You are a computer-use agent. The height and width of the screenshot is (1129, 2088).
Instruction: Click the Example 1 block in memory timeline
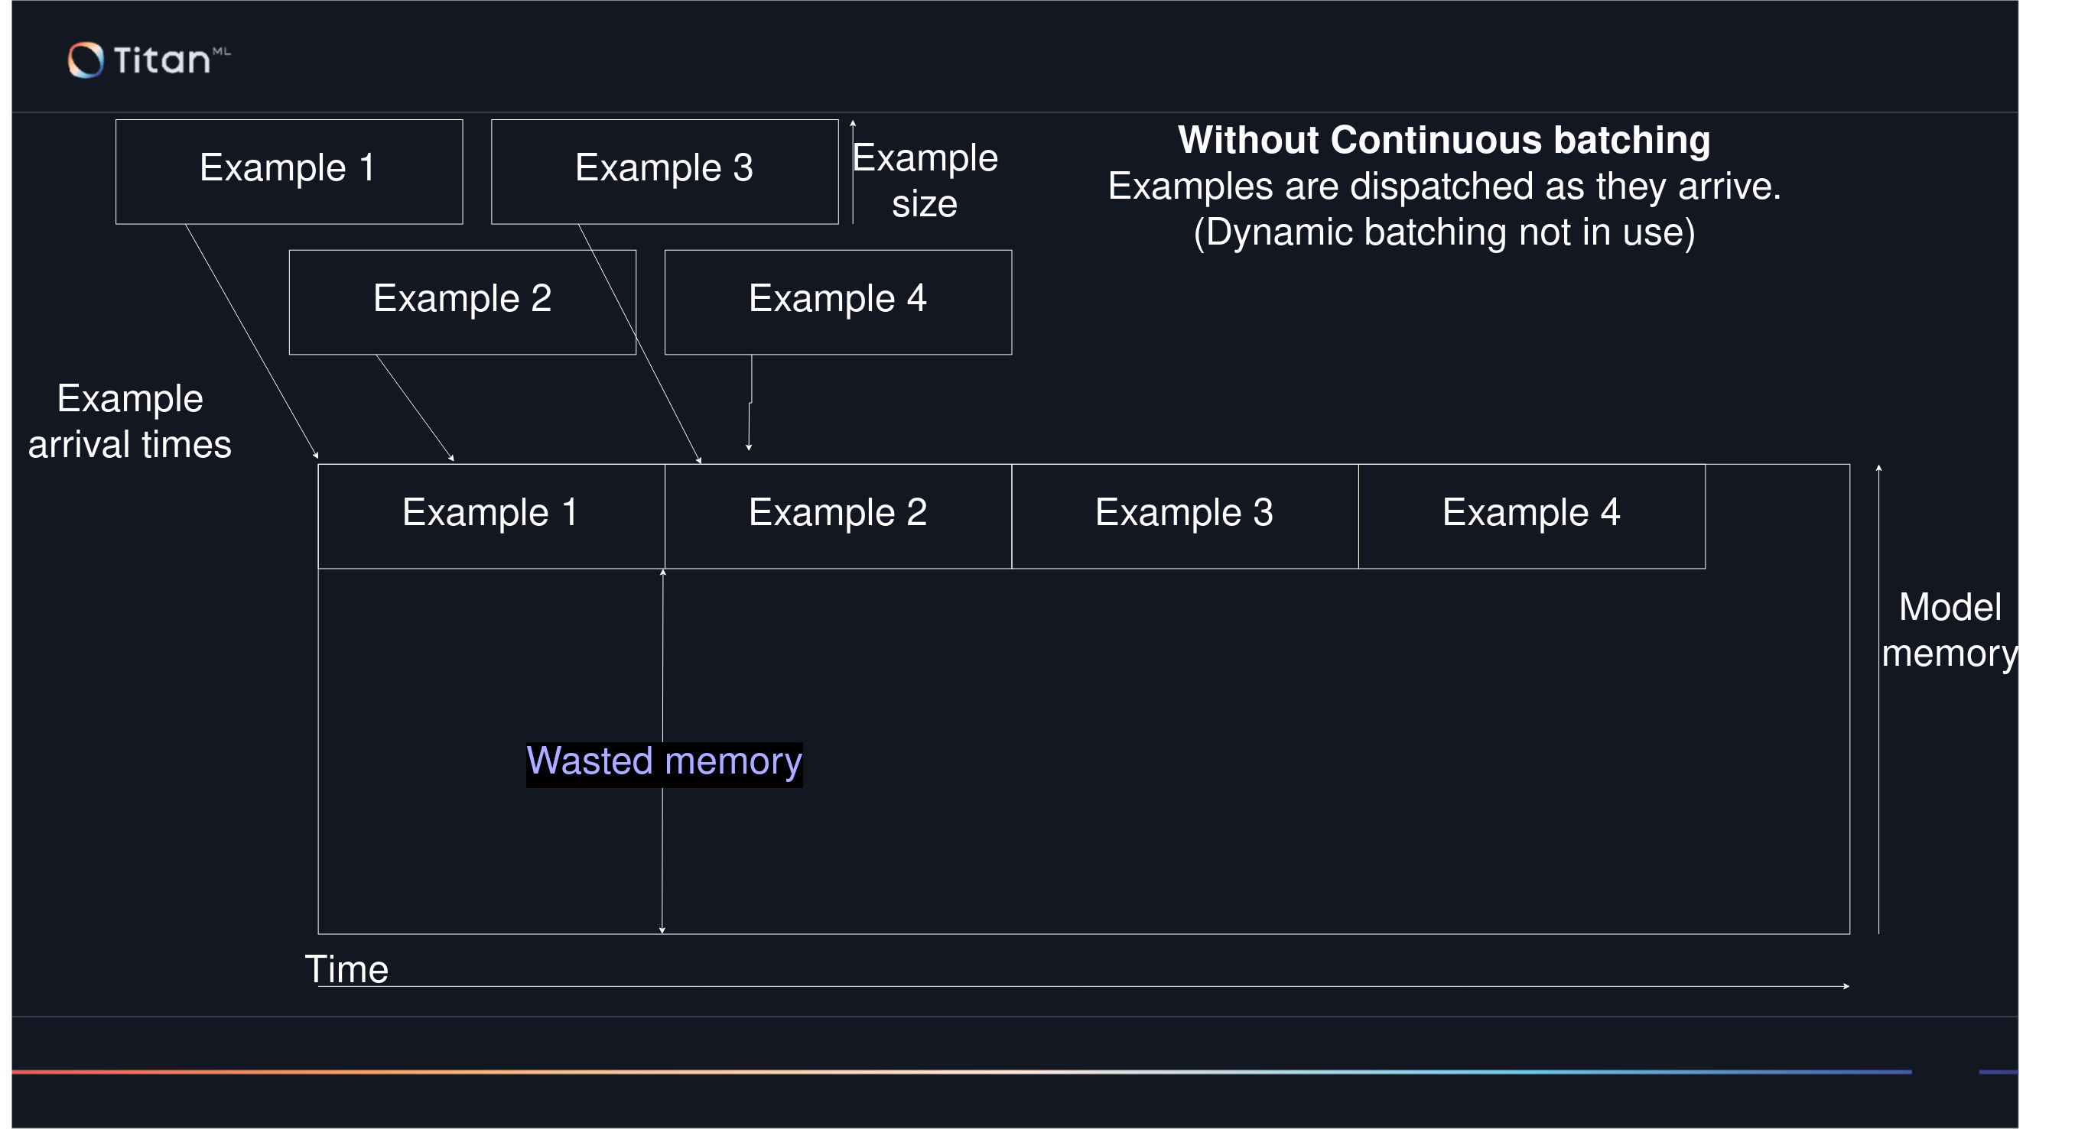490,515
